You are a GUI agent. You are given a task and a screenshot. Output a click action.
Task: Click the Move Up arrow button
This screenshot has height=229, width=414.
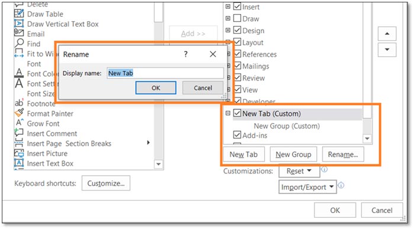pos(387,34)
